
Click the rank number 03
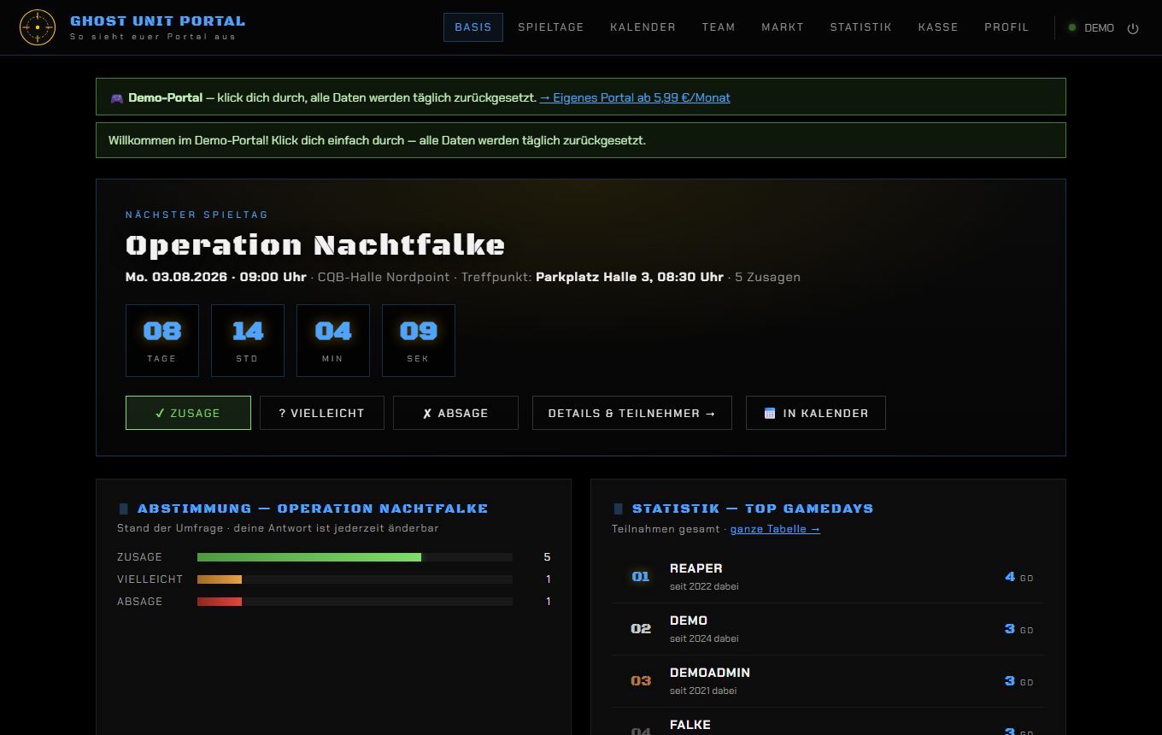pos(641,681)
